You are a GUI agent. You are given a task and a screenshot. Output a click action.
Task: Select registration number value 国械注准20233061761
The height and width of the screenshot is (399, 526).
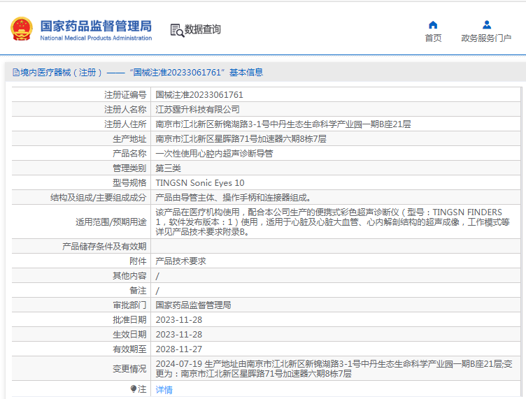pos(199,95)
